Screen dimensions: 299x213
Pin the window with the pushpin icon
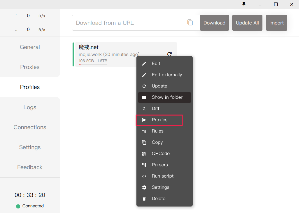click(x=244, y=4)
